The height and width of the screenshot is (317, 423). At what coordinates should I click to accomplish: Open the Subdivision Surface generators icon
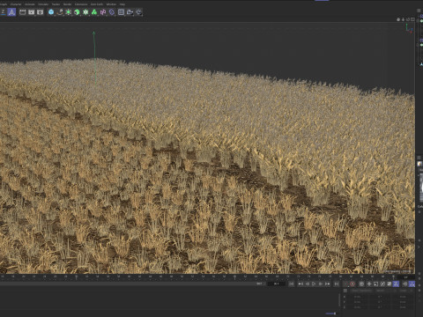pos(68,12)
